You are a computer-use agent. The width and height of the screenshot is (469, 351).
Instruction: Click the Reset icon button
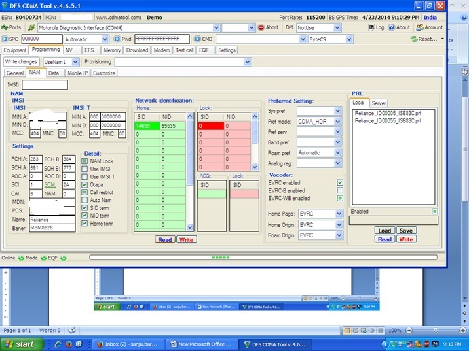414,39
